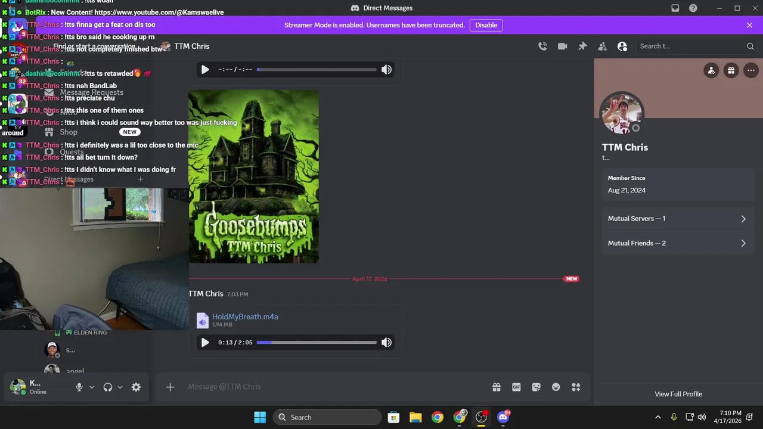Open the sticker picker

tap(536, 387)
